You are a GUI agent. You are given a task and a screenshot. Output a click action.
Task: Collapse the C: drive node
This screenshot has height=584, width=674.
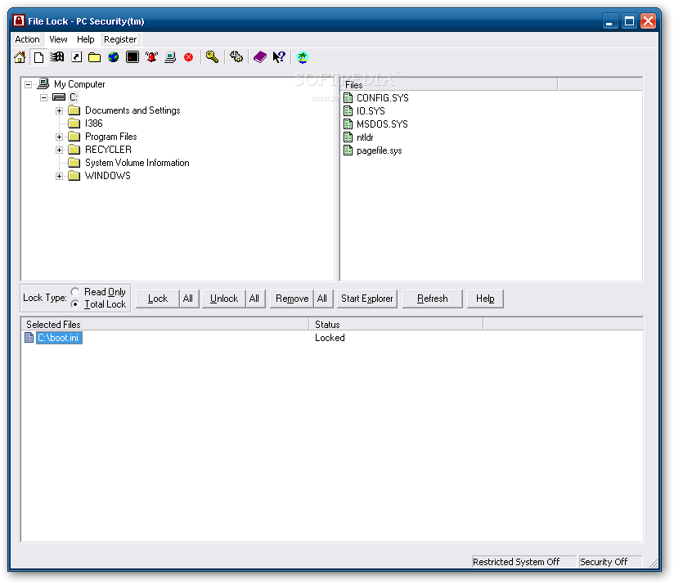(x=43, y=97)
